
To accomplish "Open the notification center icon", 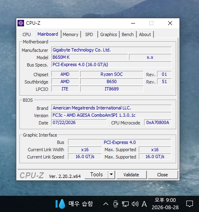I will coord(190,204).
